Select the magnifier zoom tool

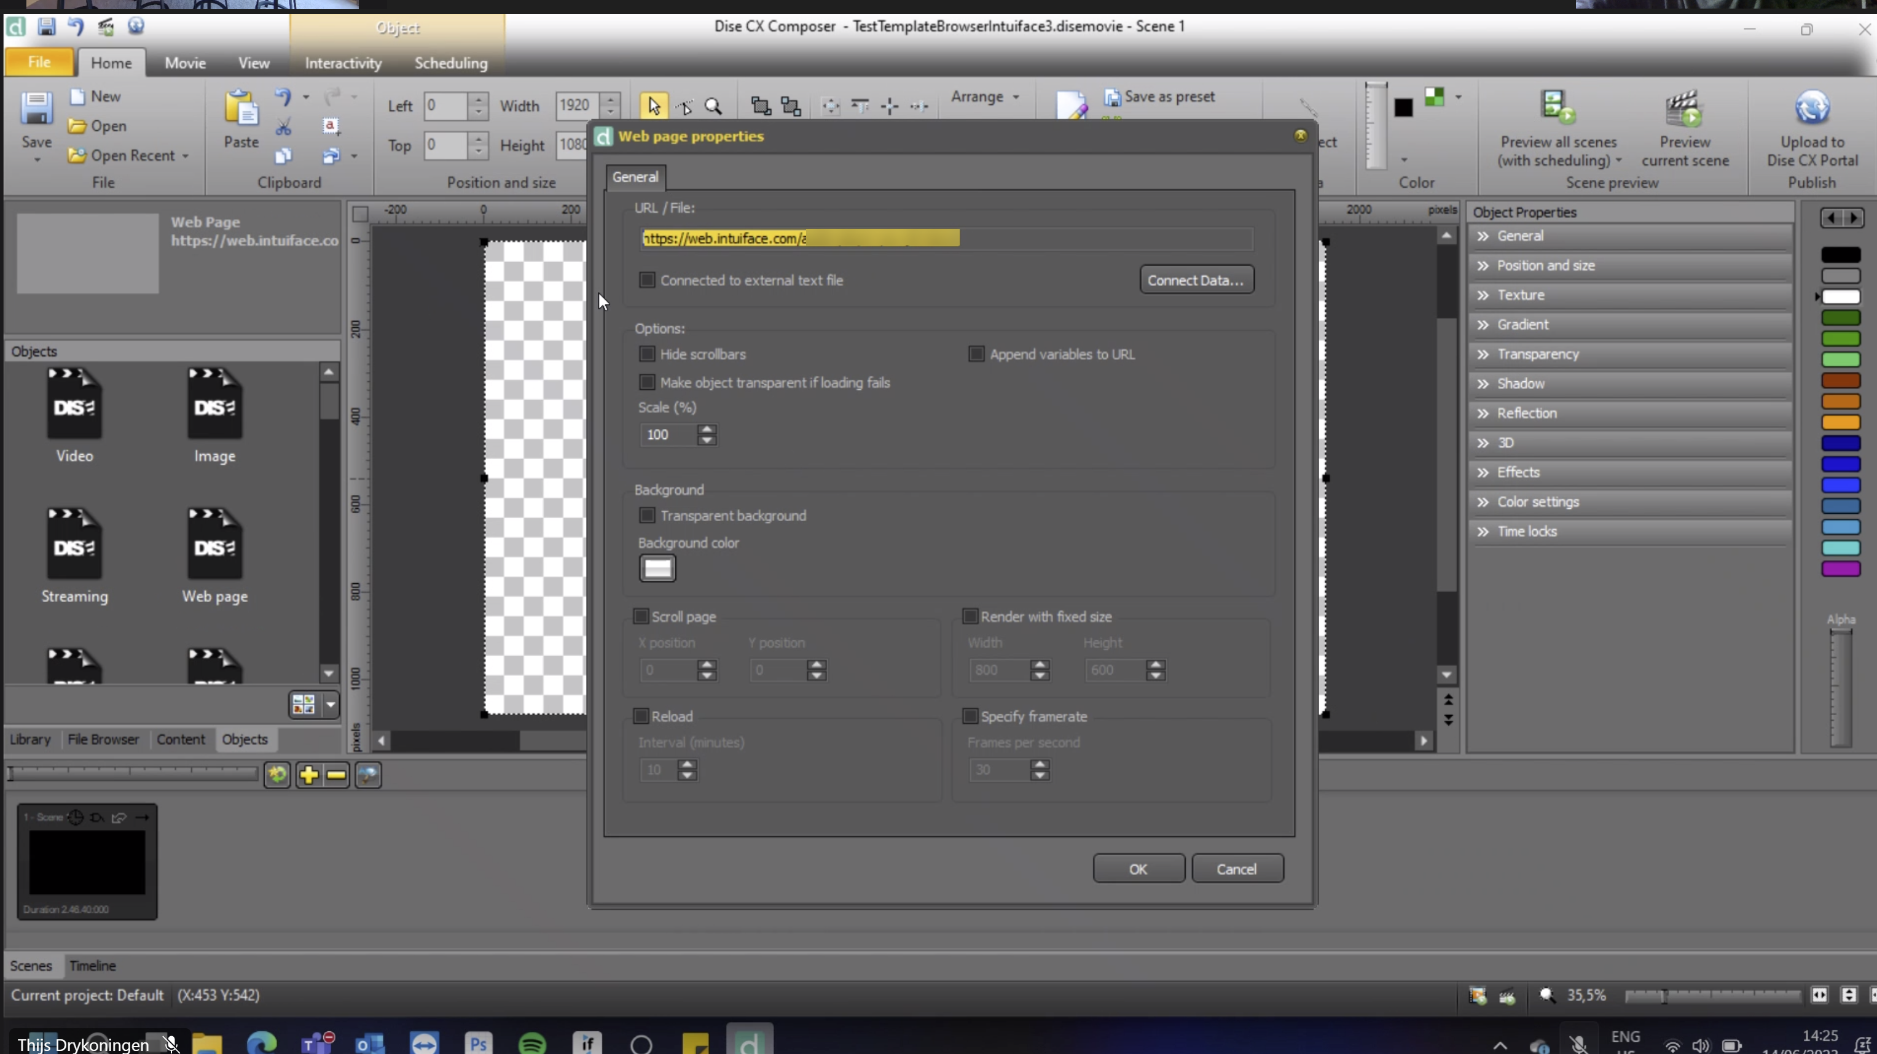(x=713, y=106)
